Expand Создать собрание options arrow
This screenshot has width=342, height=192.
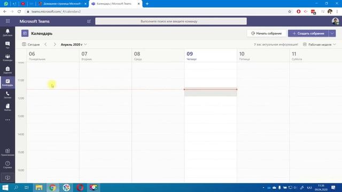332,33
